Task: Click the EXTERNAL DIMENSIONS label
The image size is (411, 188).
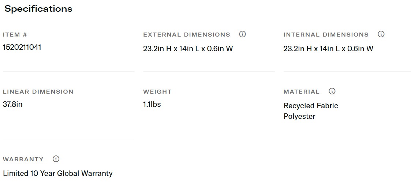Action: (x=187, y=35)
